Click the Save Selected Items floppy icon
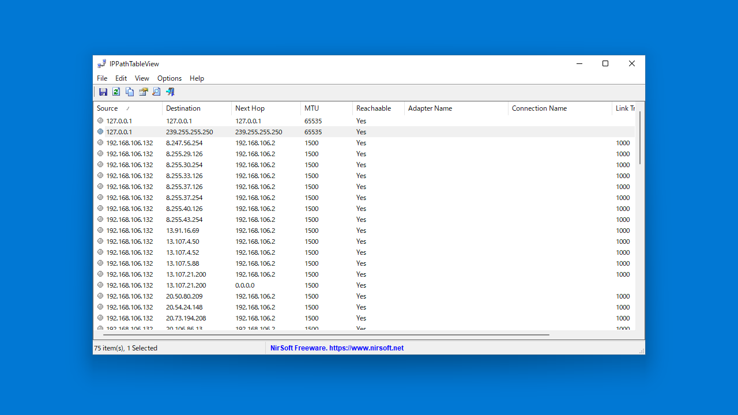 (x=103, y=92)
